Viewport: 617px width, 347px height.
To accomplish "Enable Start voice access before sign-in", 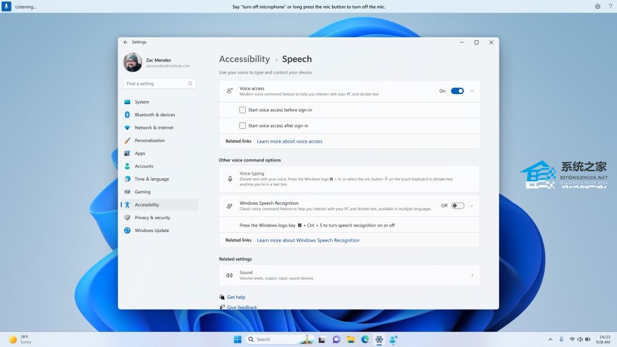I will coord(242,110).
